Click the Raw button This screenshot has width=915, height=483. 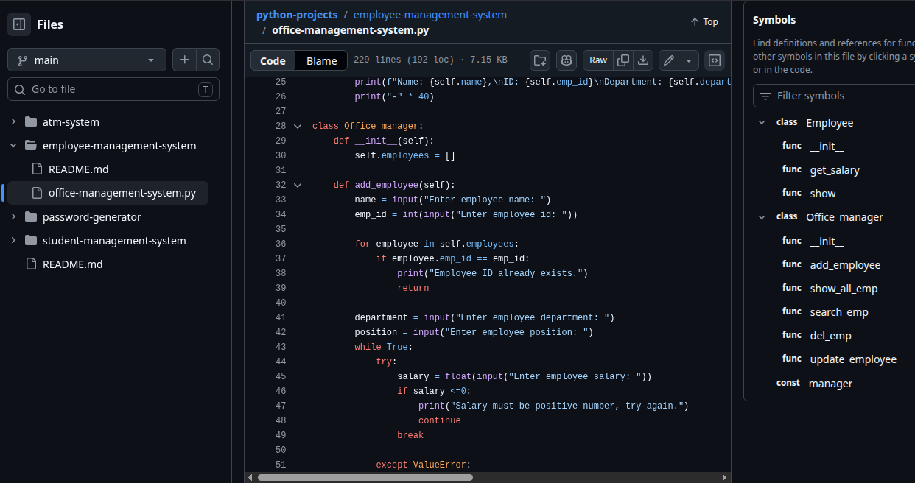point(598,60)
